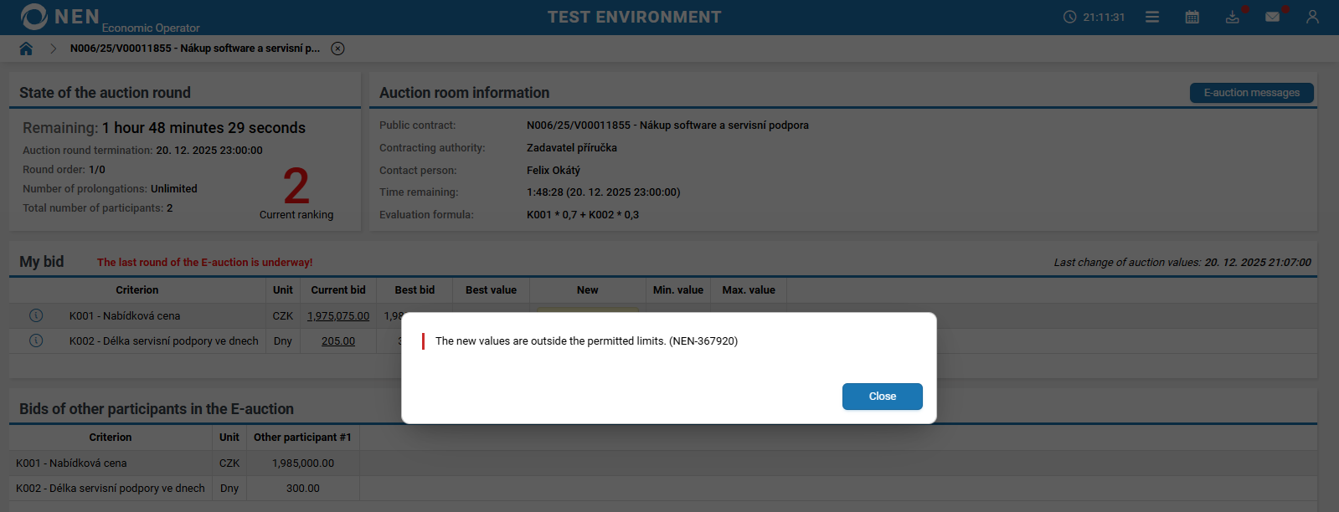Open the envelope messages icon
Image resolution: width=1339 pixels, height=512 pixels.
point(1272,17)
